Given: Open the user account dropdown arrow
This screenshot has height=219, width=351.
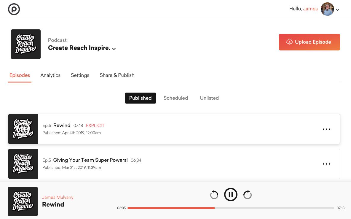Looking at the screenshot, I should [x=337, y=10].
